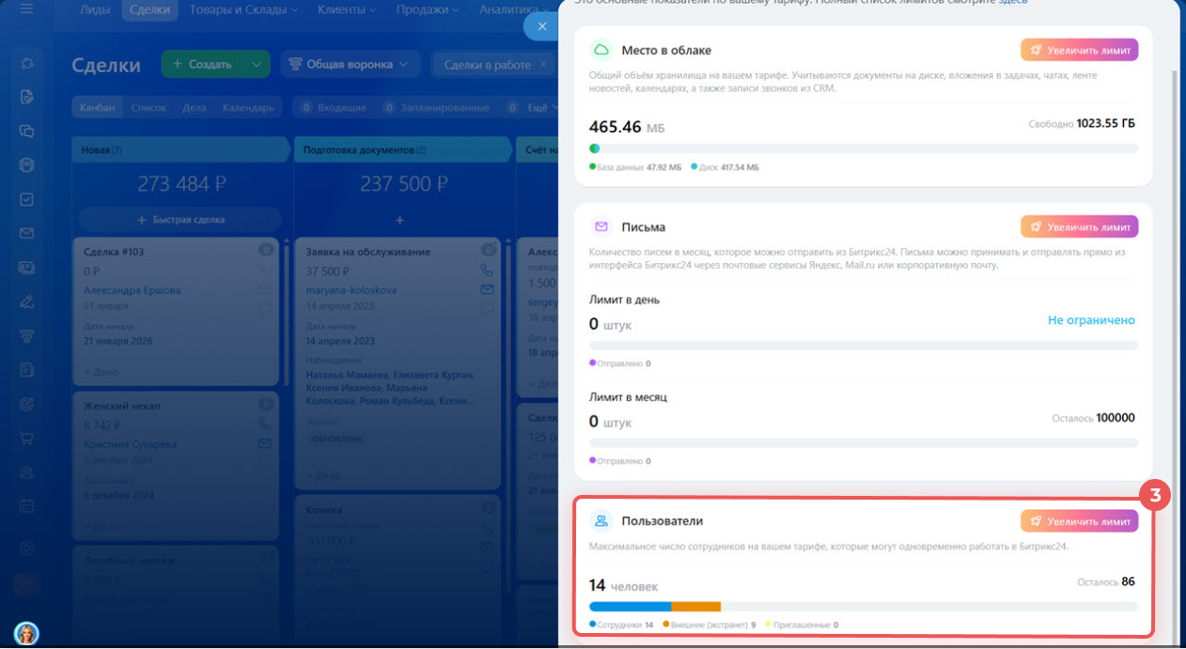Expand the Создать button dropdown arrow

click(x=256, y=65)
